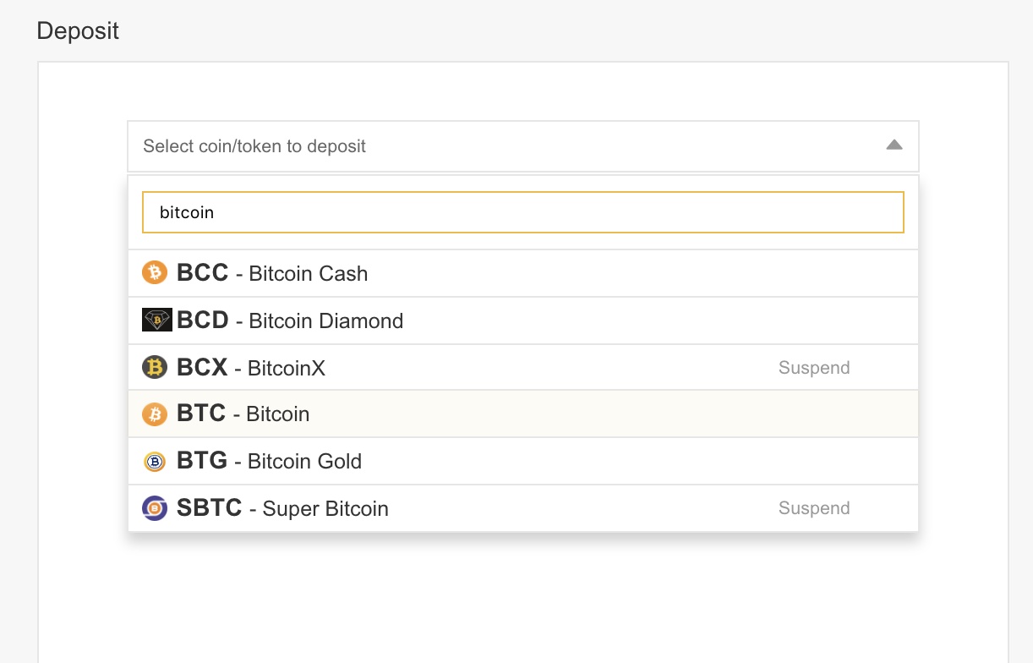Click the purple Super Bitcoin coin icon
1033x663 pixels.
point(155,508)
